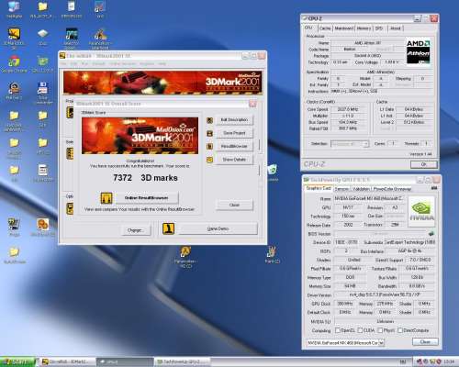Select the My Computer desktop icon

point(14,9)
